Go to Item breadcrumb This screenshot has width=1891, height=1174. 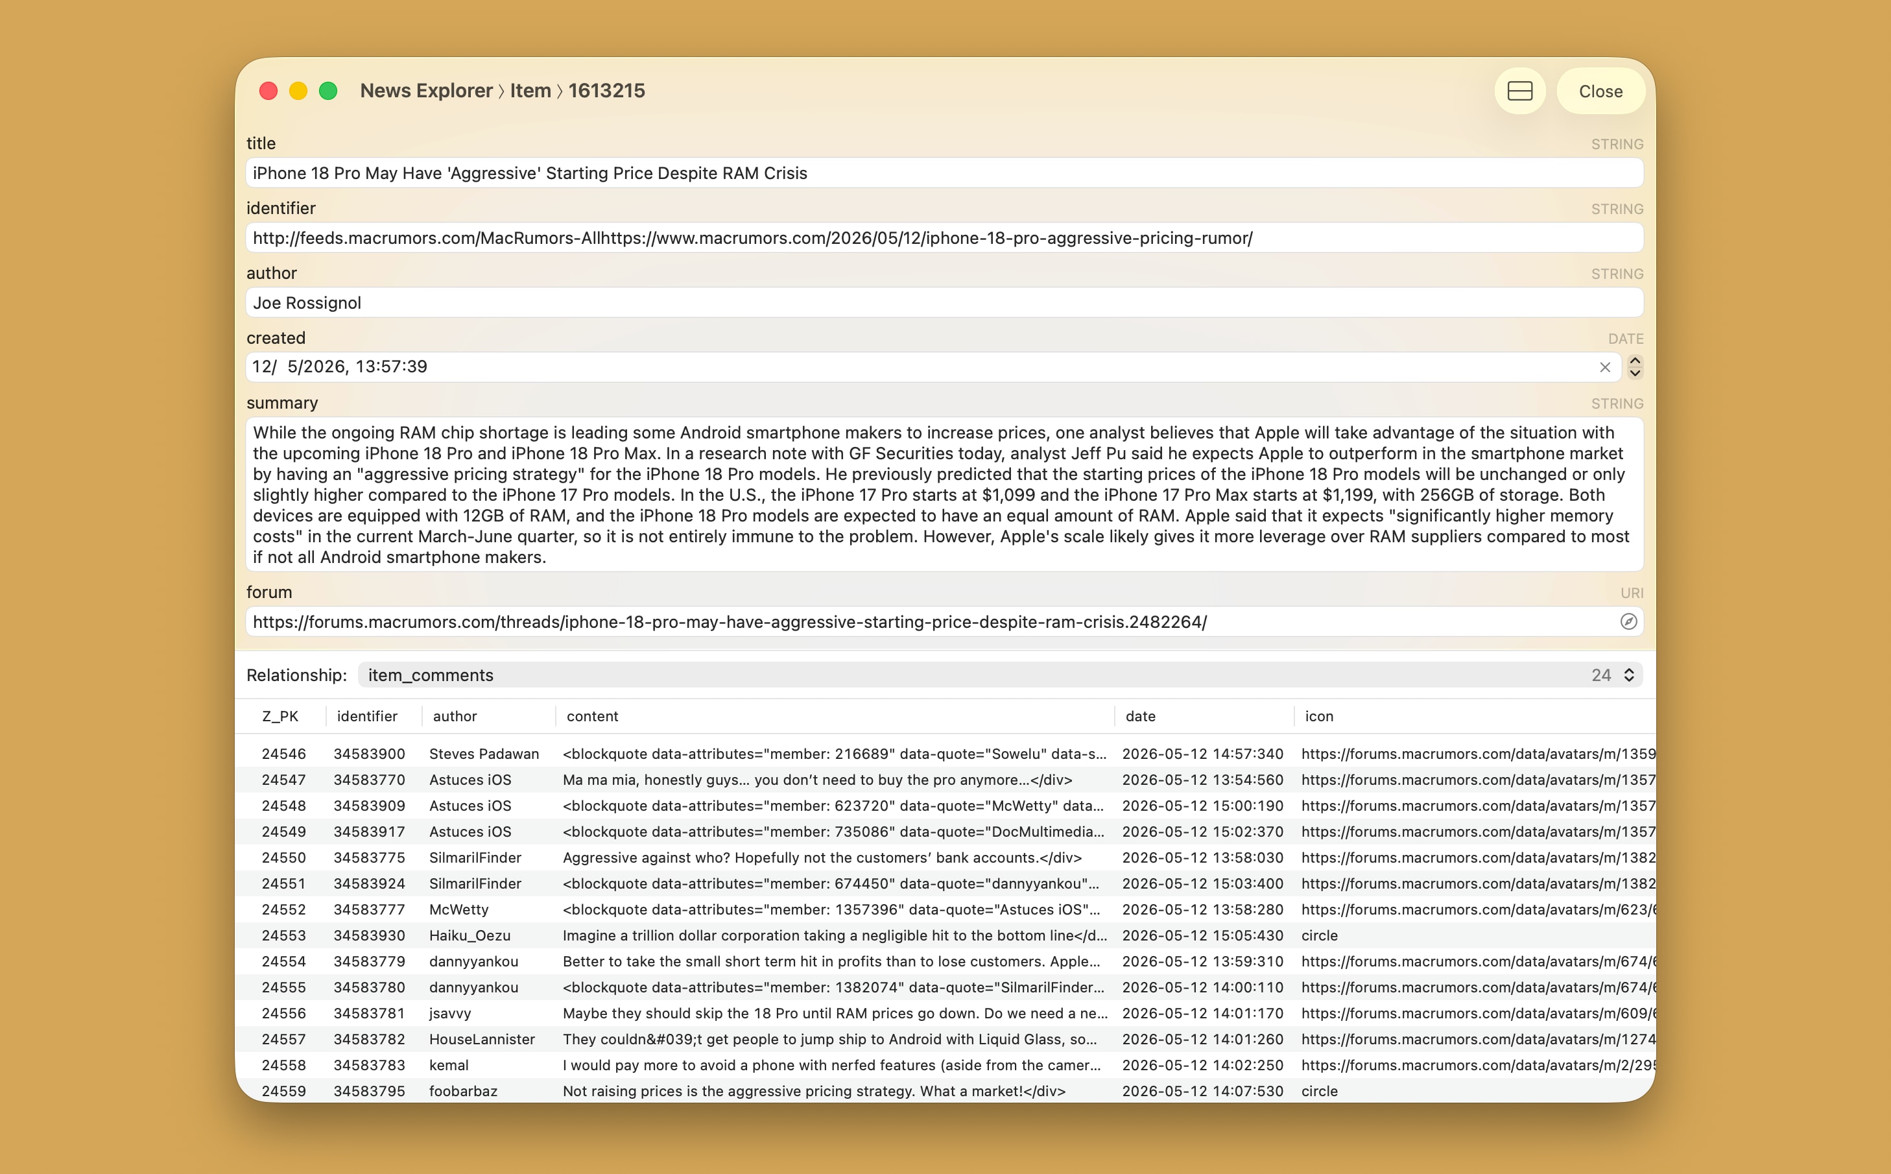pos(530,91)
